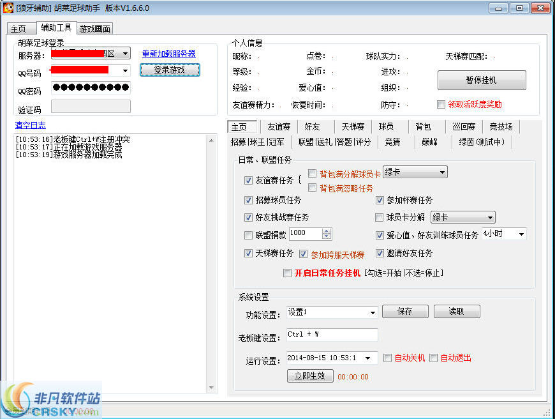Open the 招募|球王|冠军 tab
This screenshot has height=419, width=555.
[257, 142]
